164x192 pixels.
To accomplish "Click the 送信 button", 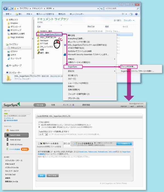I will [42, 176].
